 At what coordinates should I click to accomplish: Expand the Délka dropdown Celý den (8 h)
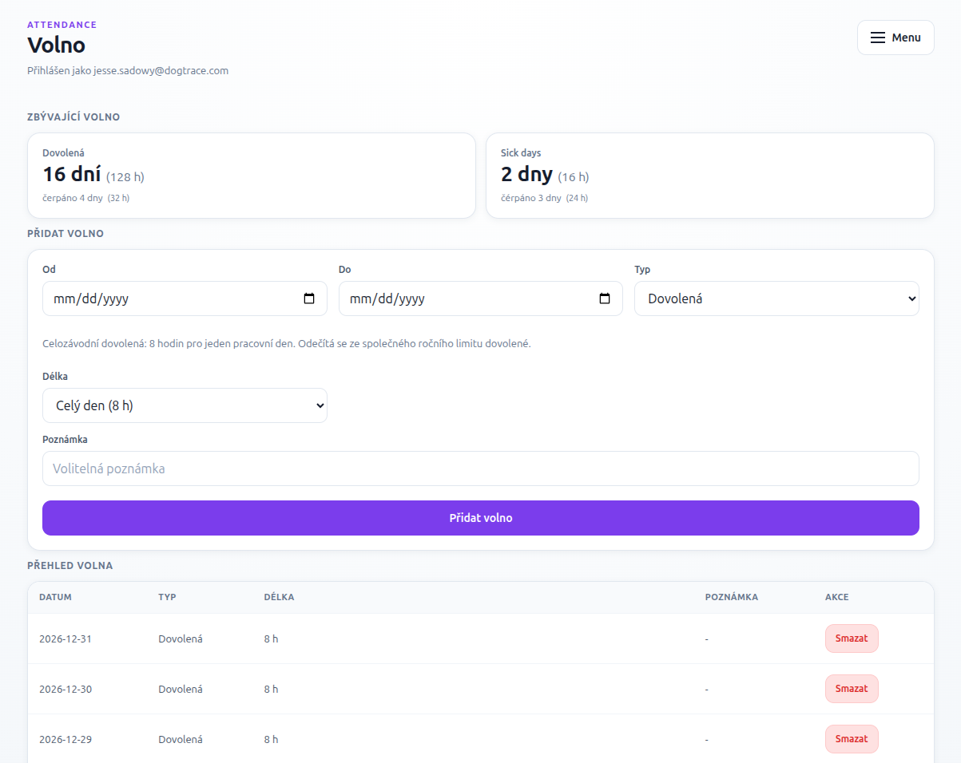tap(185, 405)
